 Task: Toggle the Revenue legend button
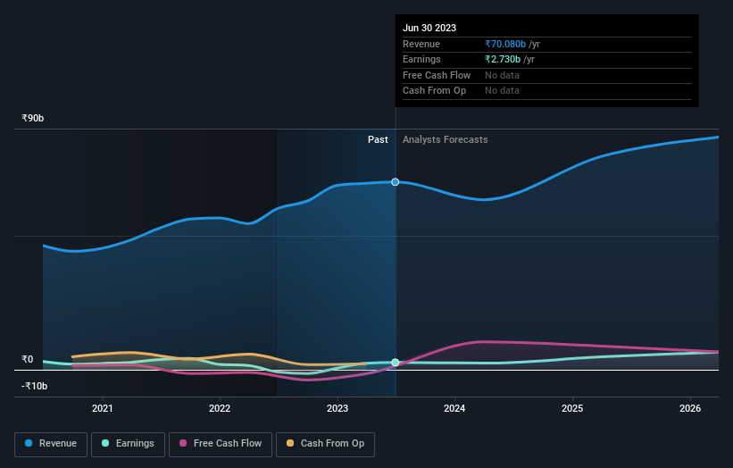[x=51, y=444]
